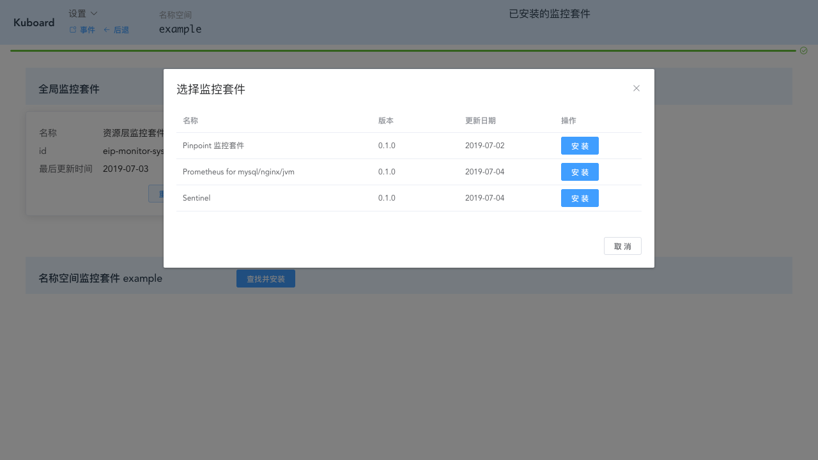Click the 查找并安装 button

click(x=265, y=278)
